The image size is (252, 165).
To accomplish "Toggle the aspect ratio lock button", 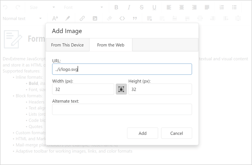I will (121, 89).
